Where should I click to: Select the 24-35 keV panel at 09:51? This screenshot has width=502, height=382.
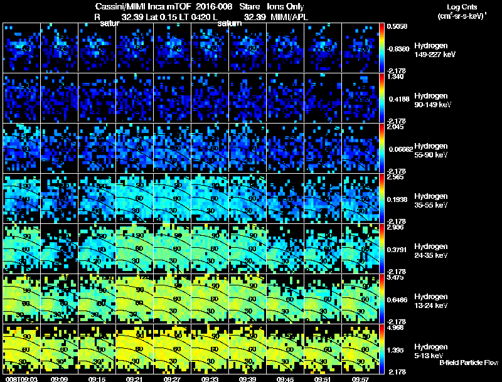coord(323,248)
